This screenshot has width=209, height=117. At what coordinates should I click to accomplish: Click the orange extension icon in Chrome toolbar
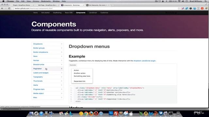(202, 8)
